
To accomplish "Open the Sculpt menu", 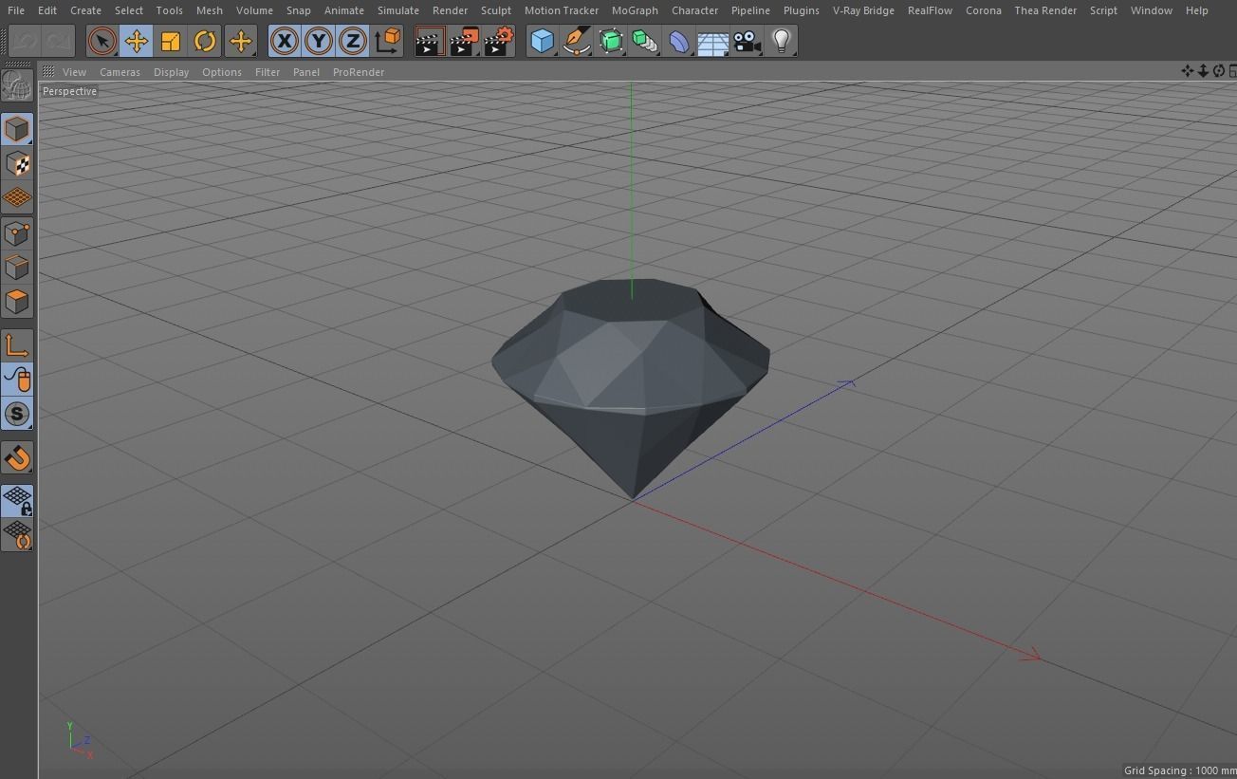I will click(x=496, y=10).
